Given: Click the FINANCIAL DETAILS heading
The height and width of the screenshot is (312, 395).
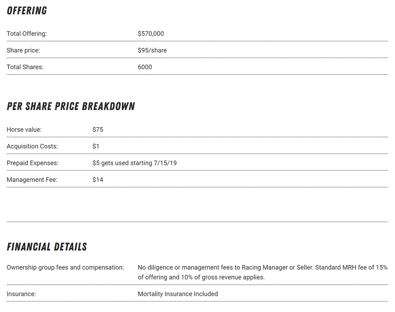Looking at the screenshot, I should [47, 247].
